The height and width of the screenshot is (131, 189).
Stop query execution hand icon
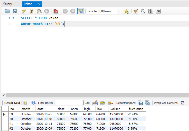coord(47,11)
